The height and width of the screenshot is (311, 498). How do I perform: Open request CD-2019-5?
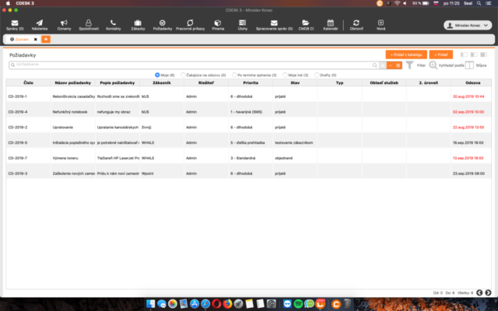[17, 142]
